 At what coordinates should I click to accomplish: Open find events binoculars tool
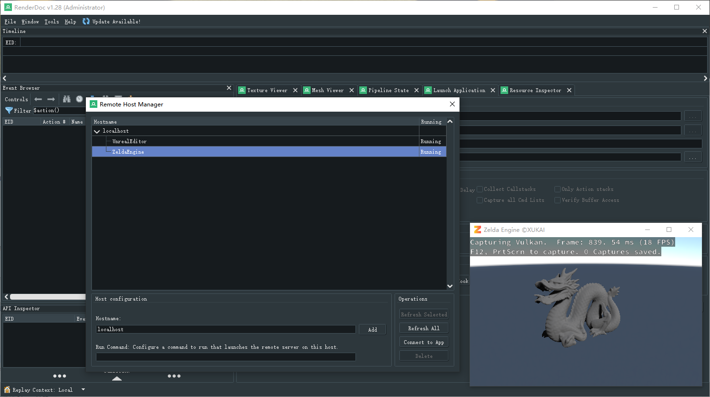coord(67,99)
